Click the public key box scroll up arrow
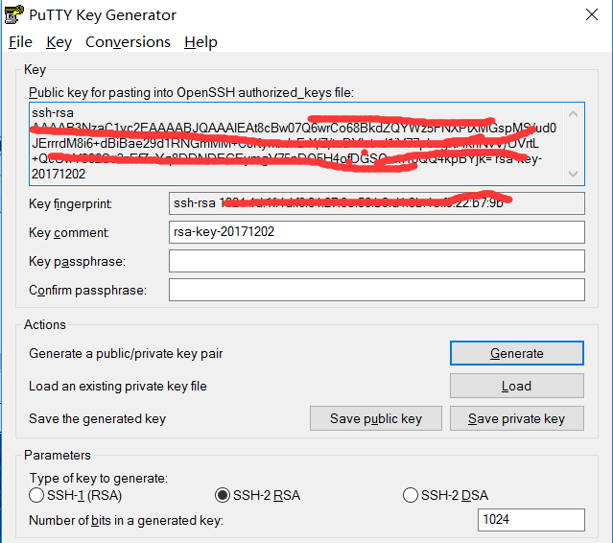 (573, 114)
